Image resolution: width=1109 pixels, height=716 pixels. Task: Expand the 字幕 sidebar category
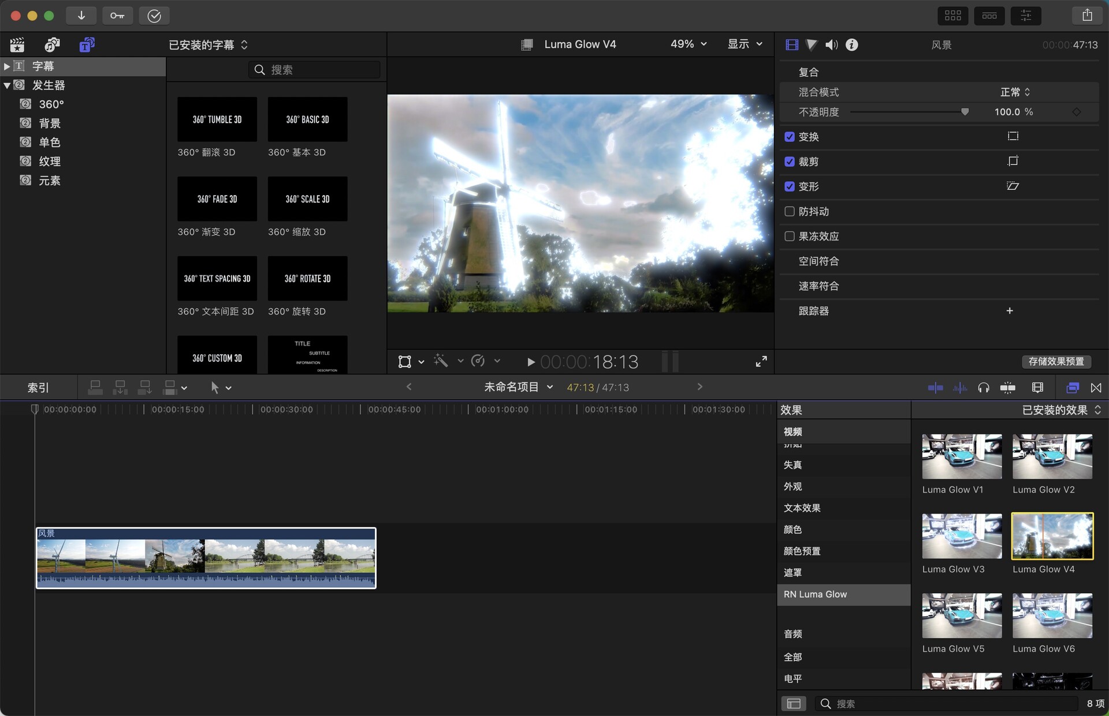[x=6, y=66]
